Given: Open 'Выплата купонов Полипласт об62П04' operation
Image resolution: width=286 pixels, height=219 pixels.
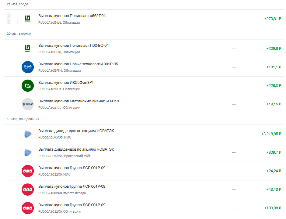Looking at the screenshot, I should (72, 16).
